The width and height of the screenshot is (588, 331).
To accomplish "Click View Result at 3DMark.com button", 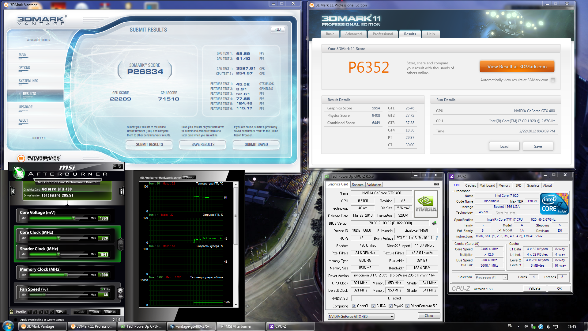I will click(517, 67).
